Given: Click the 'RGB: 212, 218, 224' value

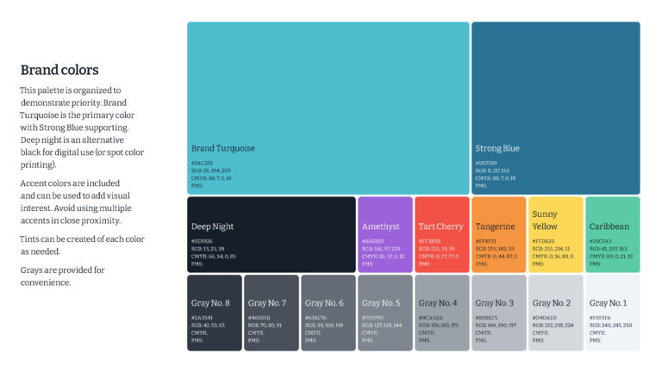Looking at the screenshot, I should tap(553, 325).
